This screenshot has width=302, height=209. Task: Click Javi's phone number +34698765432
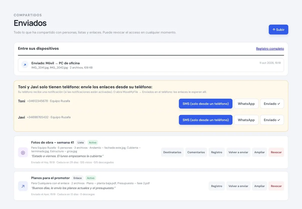click(38, 117)
